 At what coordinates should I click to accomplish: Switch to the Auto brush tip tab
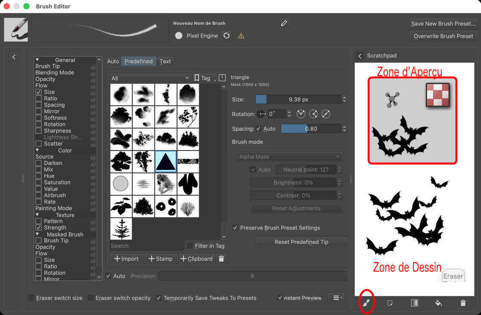[113, 61]
